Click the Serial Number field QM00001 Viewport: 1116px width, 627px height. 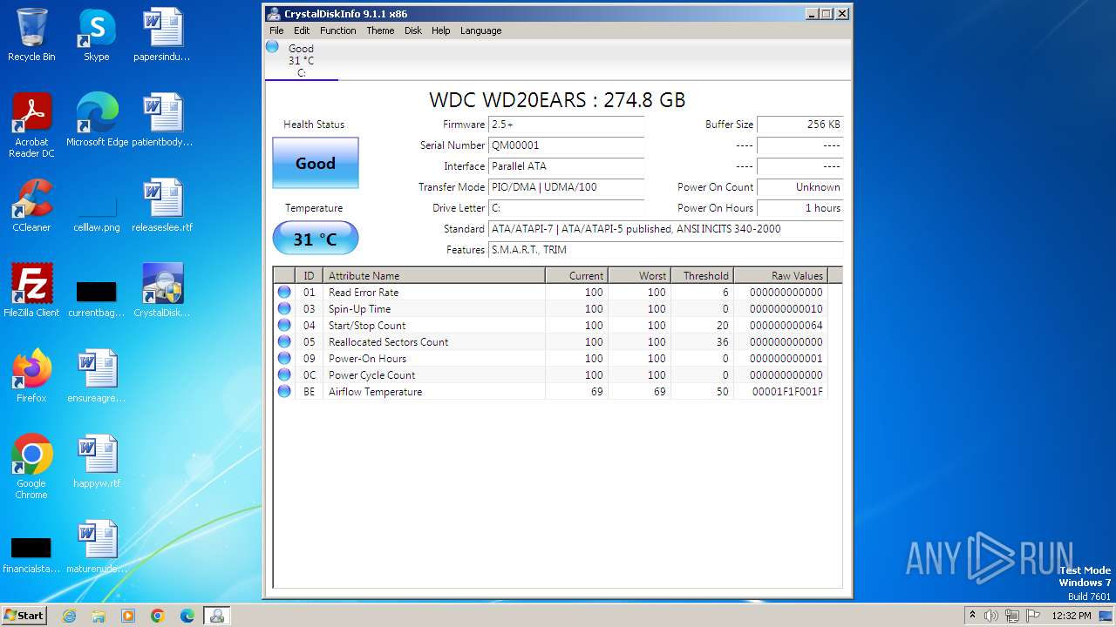[566, 145]
